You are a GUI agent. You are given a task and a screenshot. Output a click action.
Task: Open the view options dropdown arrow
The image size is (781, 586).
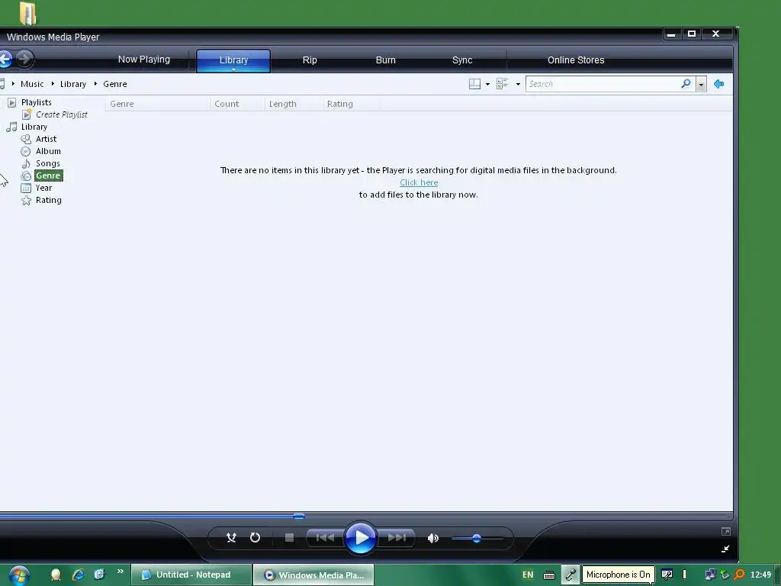518,84
